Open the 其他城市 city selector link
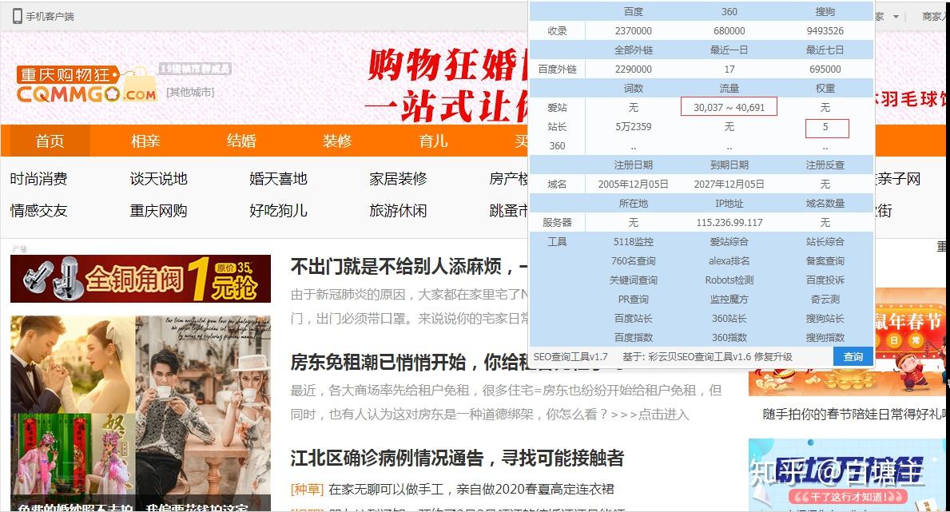 [190, 92]
